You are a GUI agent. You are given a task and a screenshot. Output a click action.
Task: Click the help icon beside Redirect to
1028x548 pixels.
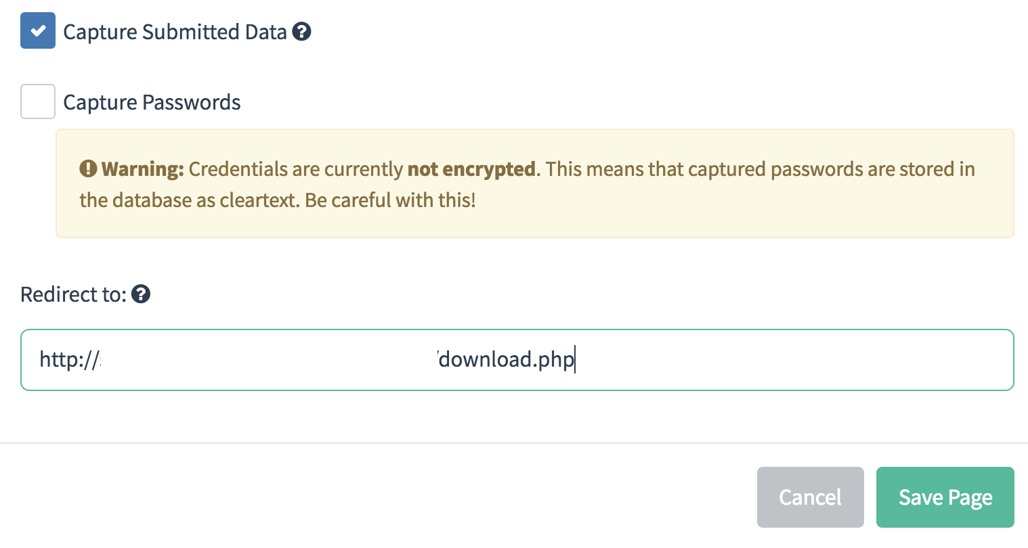141,294
